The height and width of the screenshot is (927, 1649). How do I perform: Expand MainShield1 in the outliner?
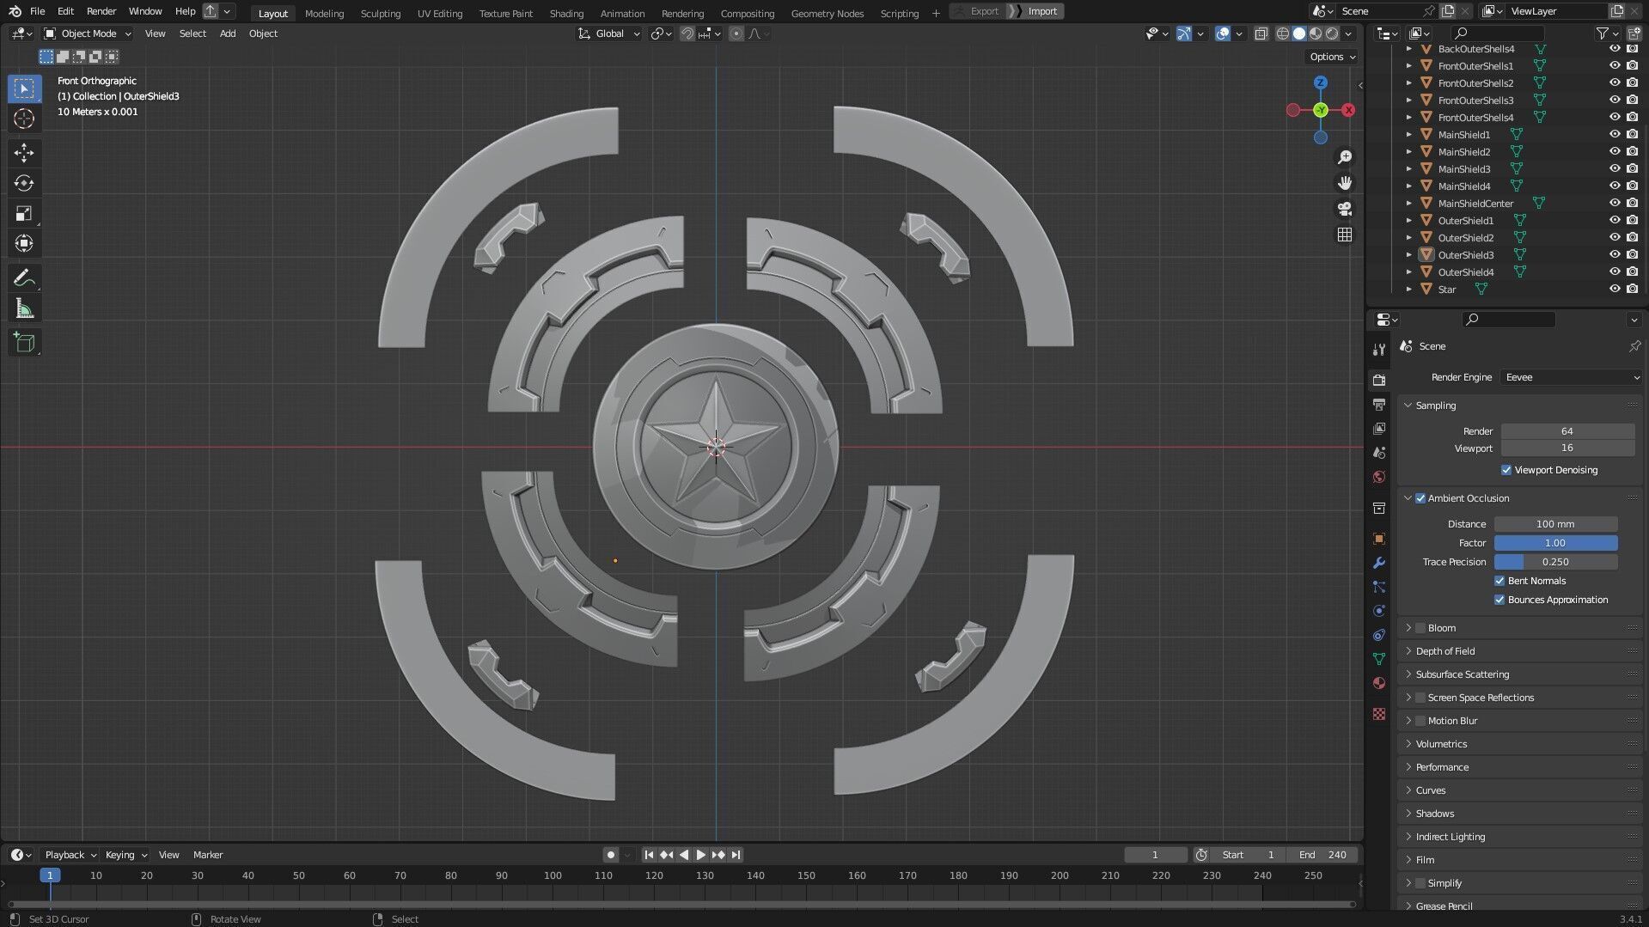(x=1408, y=135)
